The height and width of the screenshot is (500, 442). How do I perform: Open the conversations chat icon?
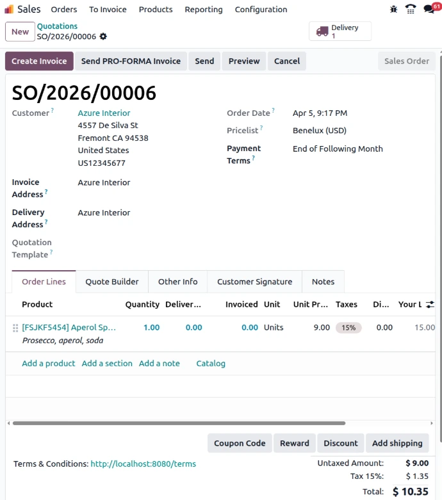pos(429,10)
